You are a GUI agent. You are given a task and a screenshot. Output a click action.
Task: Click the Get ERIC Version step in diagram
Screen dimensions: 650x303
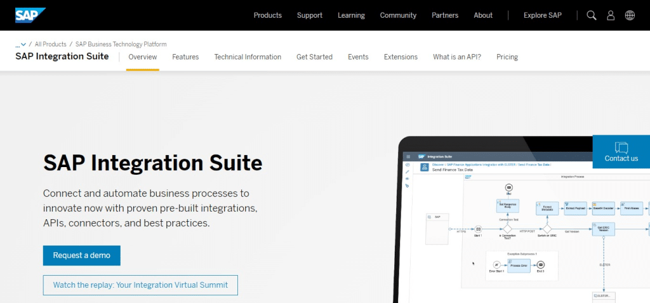point(603,229)
